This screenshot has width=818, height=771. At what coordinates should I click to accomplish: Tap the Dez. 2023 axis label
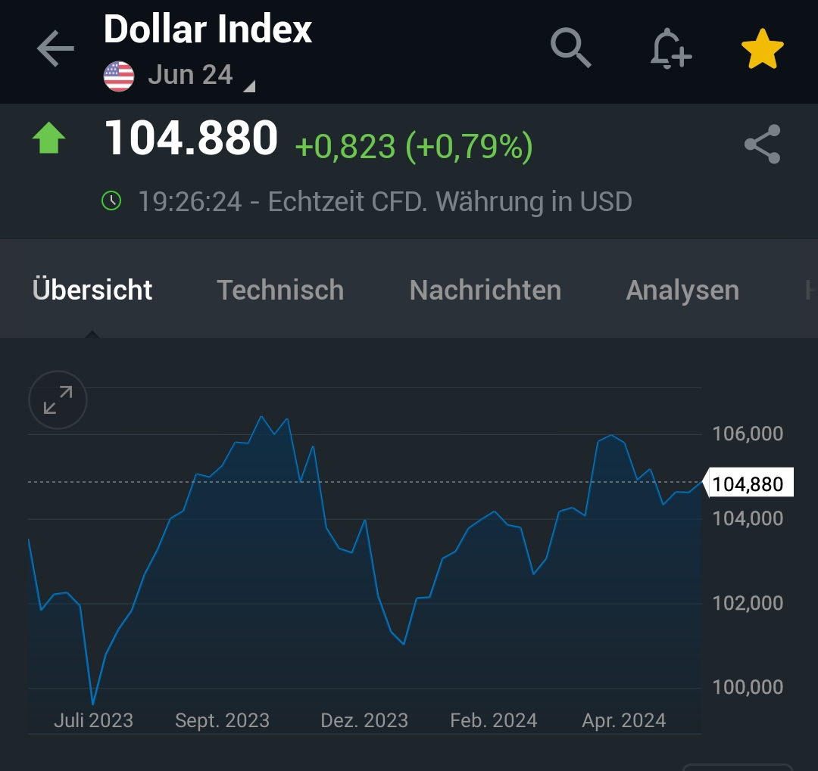[x=364, y=720]
